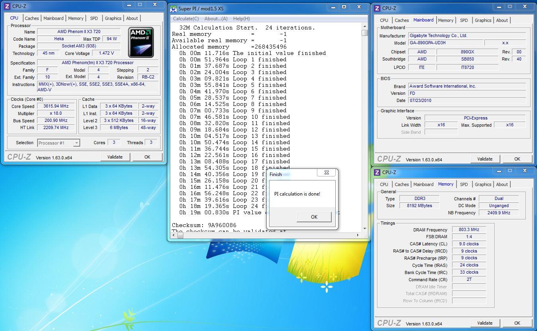Click the Code Name value Heka
Viewport: 537px width, 331px height.
point(59,39)
